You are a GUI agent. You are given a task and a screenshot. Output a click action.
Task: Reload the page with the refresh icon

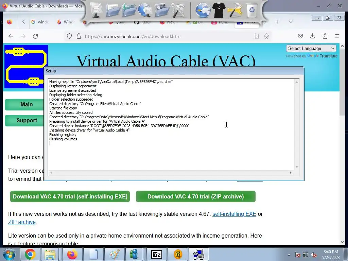pyautogui.click(x=35, y=36)
